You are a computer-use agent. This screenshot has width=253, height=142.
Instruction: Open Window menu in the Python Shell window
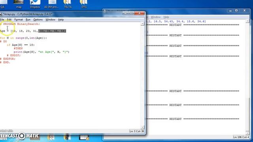point(155,17)
